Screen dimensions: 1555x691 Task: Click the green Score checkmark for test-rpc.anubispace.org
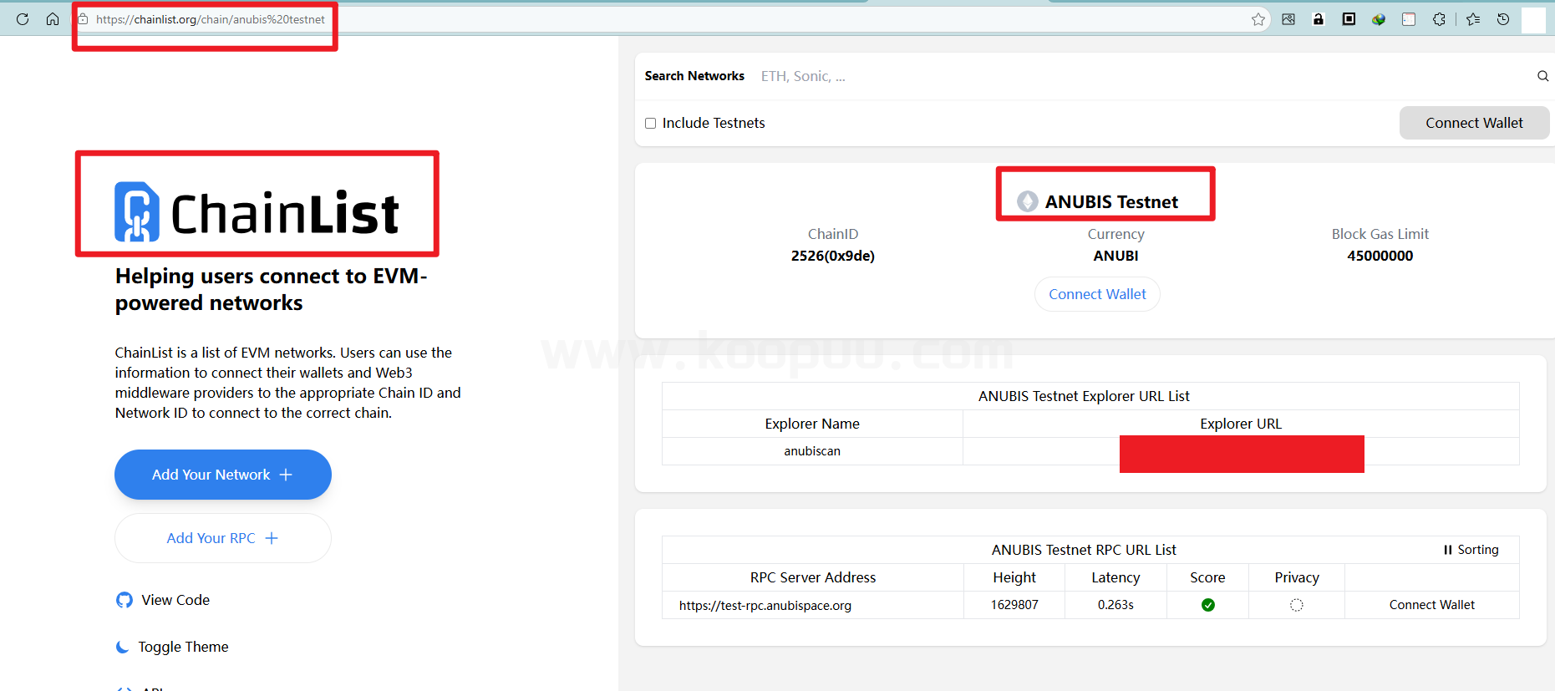click(x=1207, y=605)
